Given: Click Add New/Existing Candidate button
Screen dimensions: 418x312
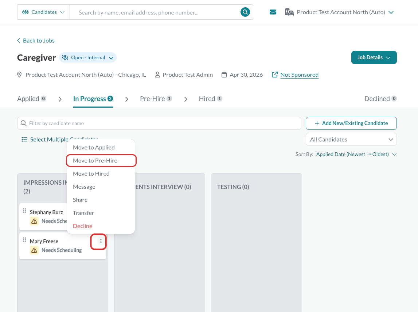Looking at the screenshot, I should (x=351, y=123).
